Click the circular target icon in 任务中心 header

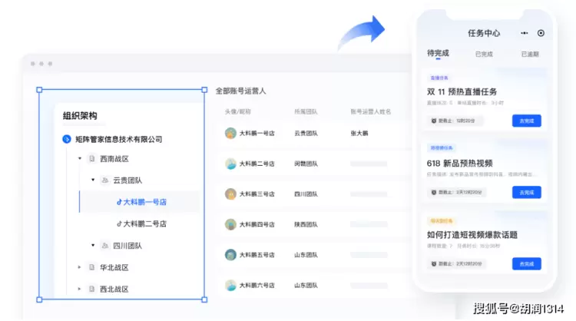tap(541, 34)
